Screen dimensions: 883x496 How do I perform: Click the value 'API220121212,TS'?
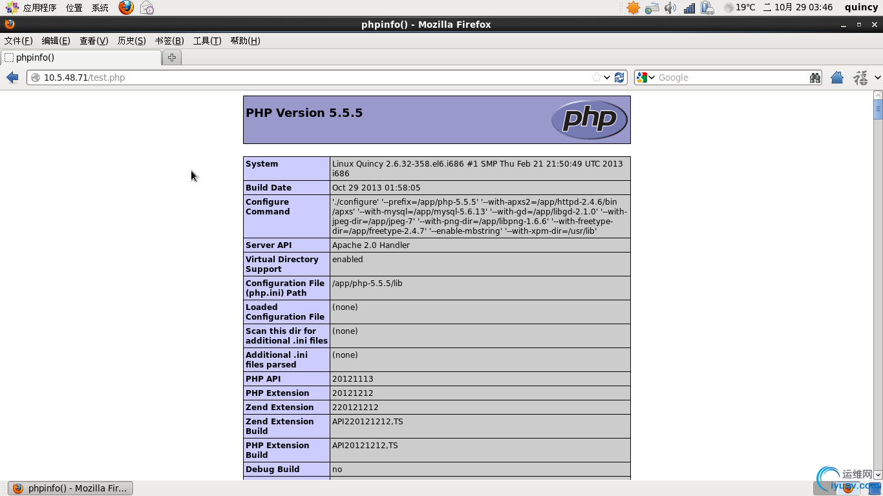tap(368, 422)
